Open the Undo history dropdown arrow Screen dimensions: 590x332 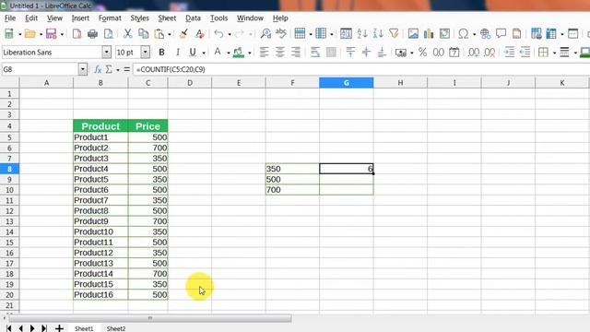pyautogui.click(x=230, y=34)
